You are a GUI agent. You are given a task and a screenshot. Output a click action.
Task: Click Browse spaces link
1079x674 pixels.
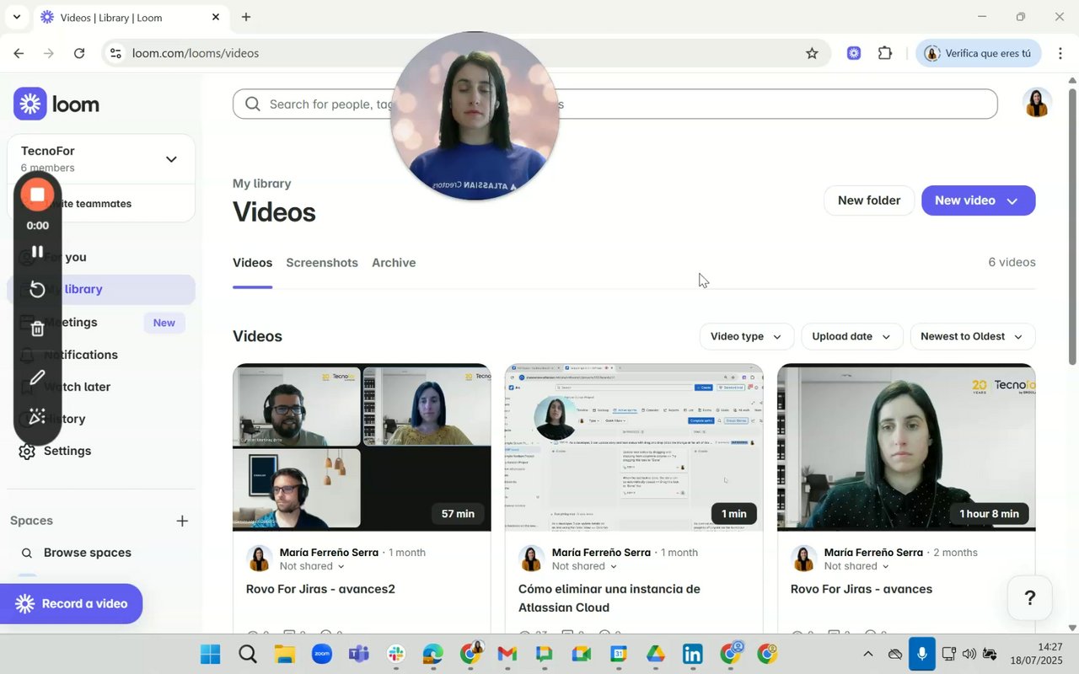coord(88,553)
